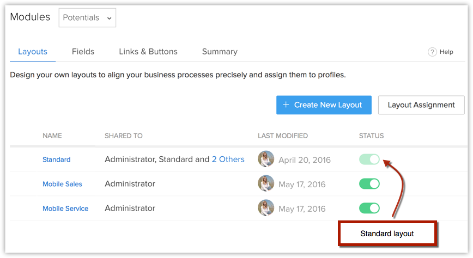Click the Create New Layout button

pyautogui.click(x=324, y=105)
